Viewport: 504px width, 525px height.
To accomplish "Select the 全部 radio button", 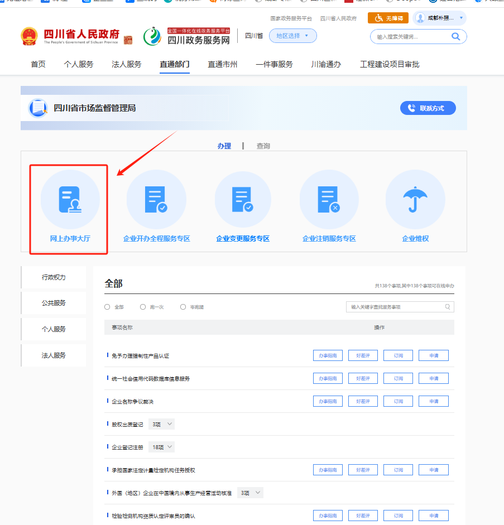I will click(107, 307).
